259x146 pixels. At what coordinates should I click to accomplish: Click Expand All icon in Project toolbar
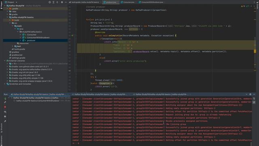pyautogui.click(x=53, y=2)
